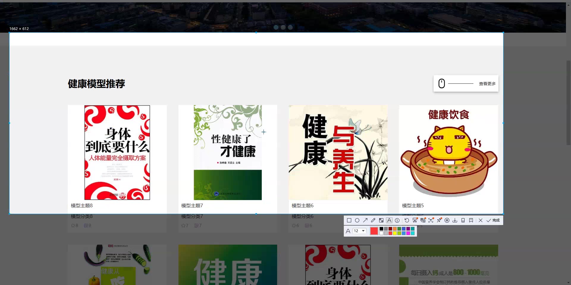Open the 模型主题8 title link

[x=82, y=205]
